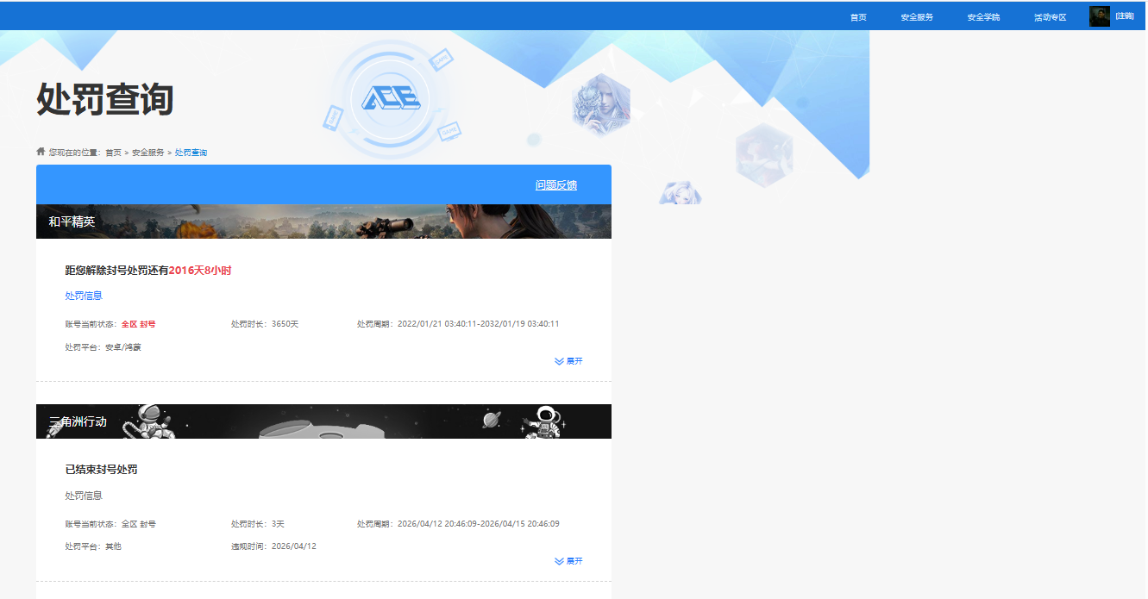Open the 安全服务 navigation menu
1148x599 pixels.
(x=917, y=17)
